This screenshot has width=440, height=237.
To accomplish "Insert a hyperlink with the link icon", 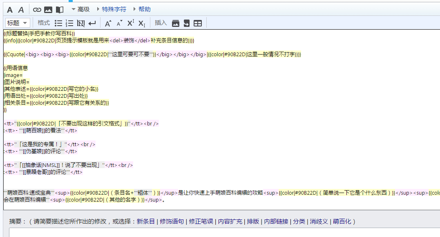I will 37,9.
